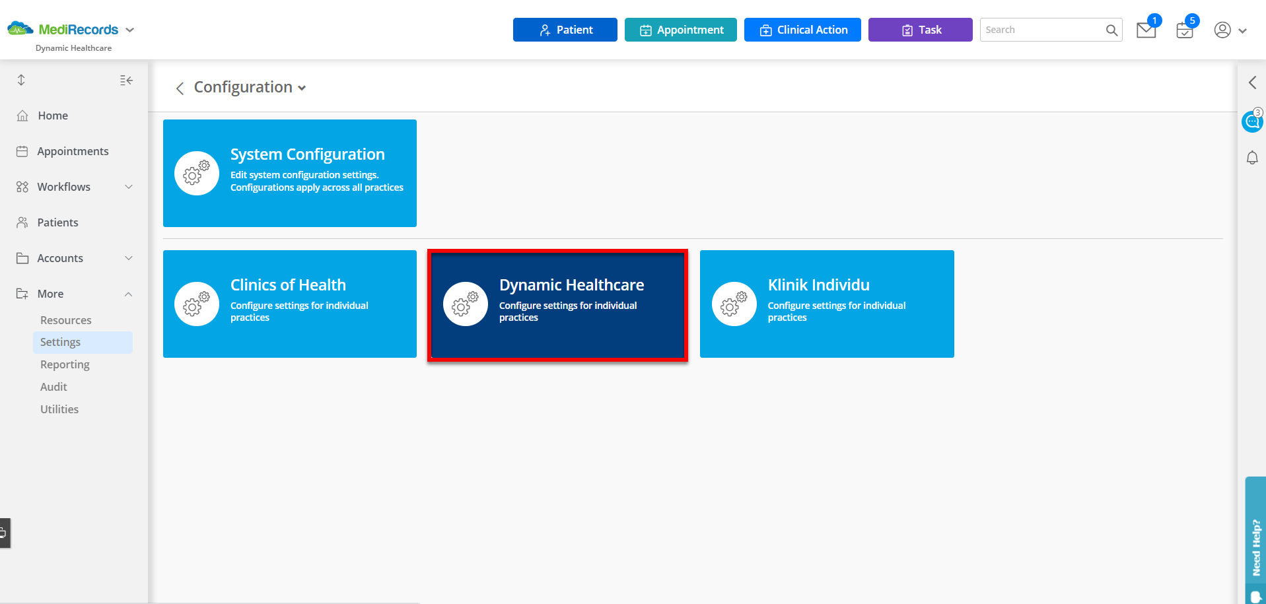This screenshot has height=604, width=1266.
Task: Click the Task button
Action: pyautogui.click(x=921, y=30)
